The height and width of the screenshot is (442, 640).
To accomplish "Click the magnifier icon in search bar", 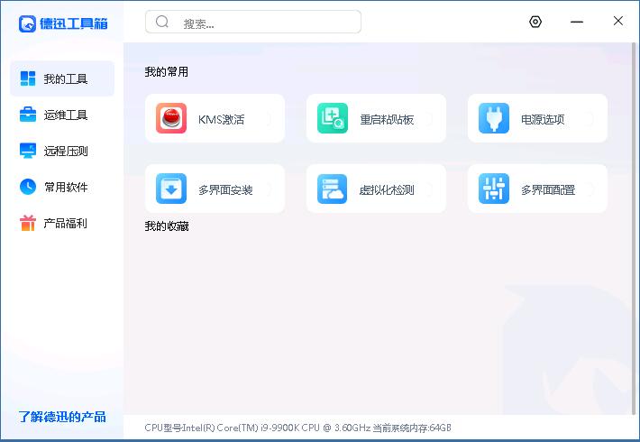I will tap(162, 23).
